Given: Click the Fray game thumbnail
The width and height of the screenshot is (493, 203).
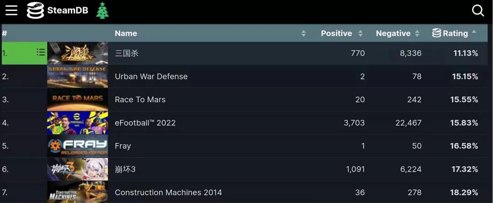Looking at the screenshot, I should point(78,146).
